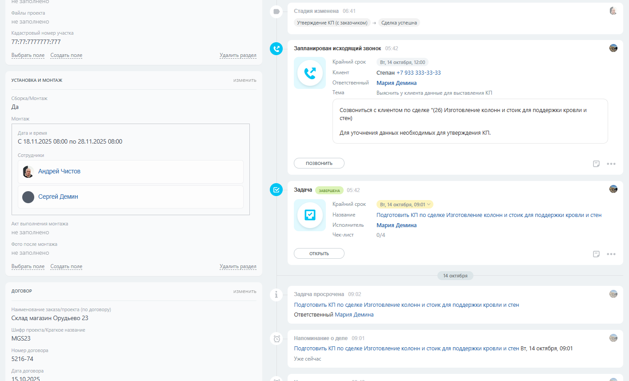Screen dimensions: 629x381
Task: Open the three-dots menu on the call card
Action: click(x=611, y=164)
